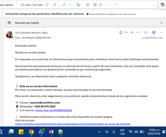Open Sticky Notes from the taskbar
This screenshot has width=166, height=137.
tap(21, 132)
